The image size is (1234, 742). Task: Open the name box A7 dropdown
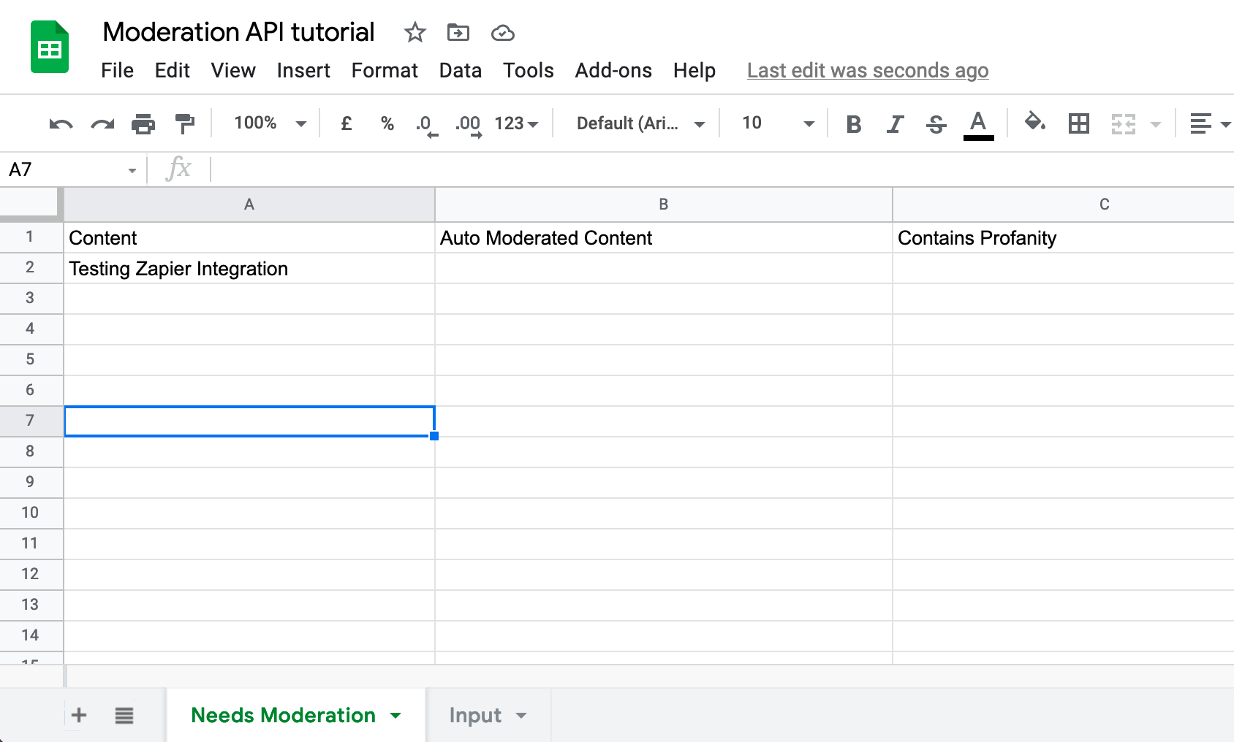pyautogui.click(x=132, y=170)
